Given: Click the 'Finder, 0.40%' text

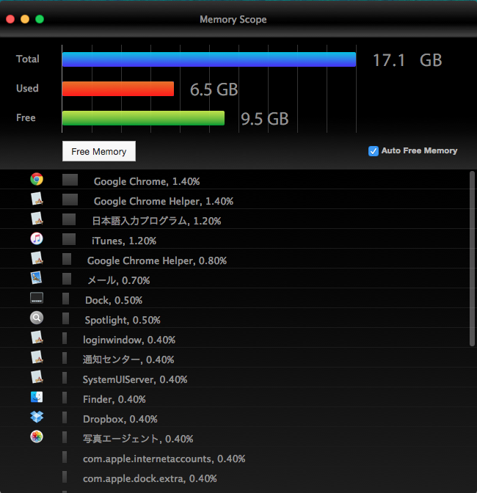Looking at the screenshot, I should pyautogui.click(x=114, y=399).
